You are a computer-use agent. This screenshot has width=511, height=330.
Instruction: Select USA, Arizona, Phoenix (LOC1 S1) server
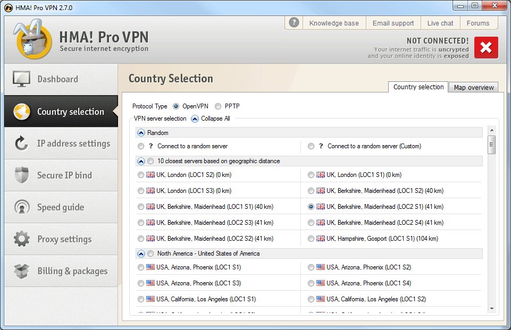point(140,267)
